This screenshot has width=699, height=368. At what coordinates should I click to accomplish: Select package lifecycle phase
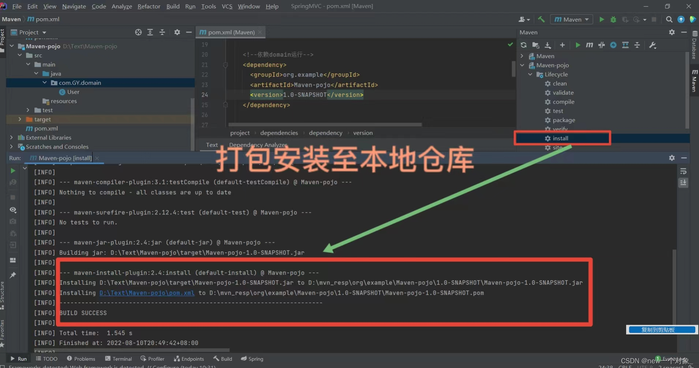[564, 120]
